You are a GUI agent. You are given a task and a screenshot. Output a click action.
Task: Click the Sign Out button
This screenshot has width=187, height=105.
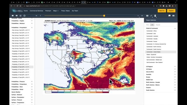162,11
